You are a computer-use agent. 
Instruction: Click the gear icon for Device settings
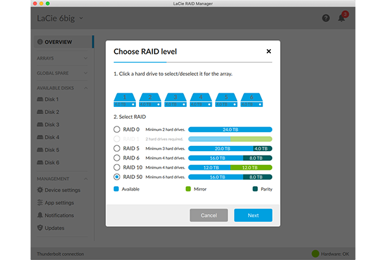tap(40, 190)
